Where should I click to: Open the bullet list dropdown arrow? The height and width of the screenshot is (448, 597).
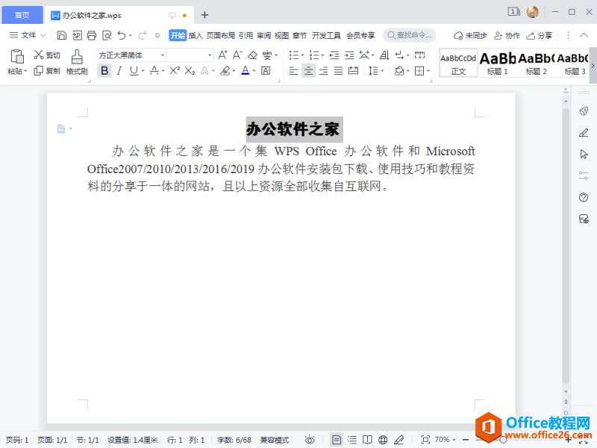(303, 55)
